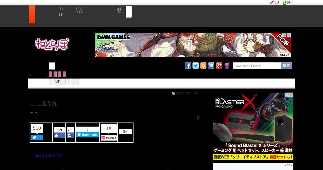Save the article to Pocket
Image resolution: width=323 pixels, height=170 pixels.
tap(109, 138)
